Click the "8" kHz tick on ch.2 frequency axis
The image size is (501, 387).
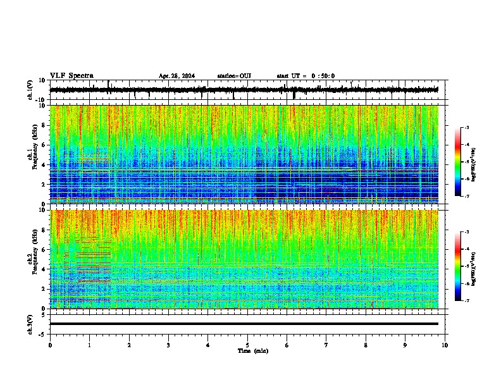44,230
